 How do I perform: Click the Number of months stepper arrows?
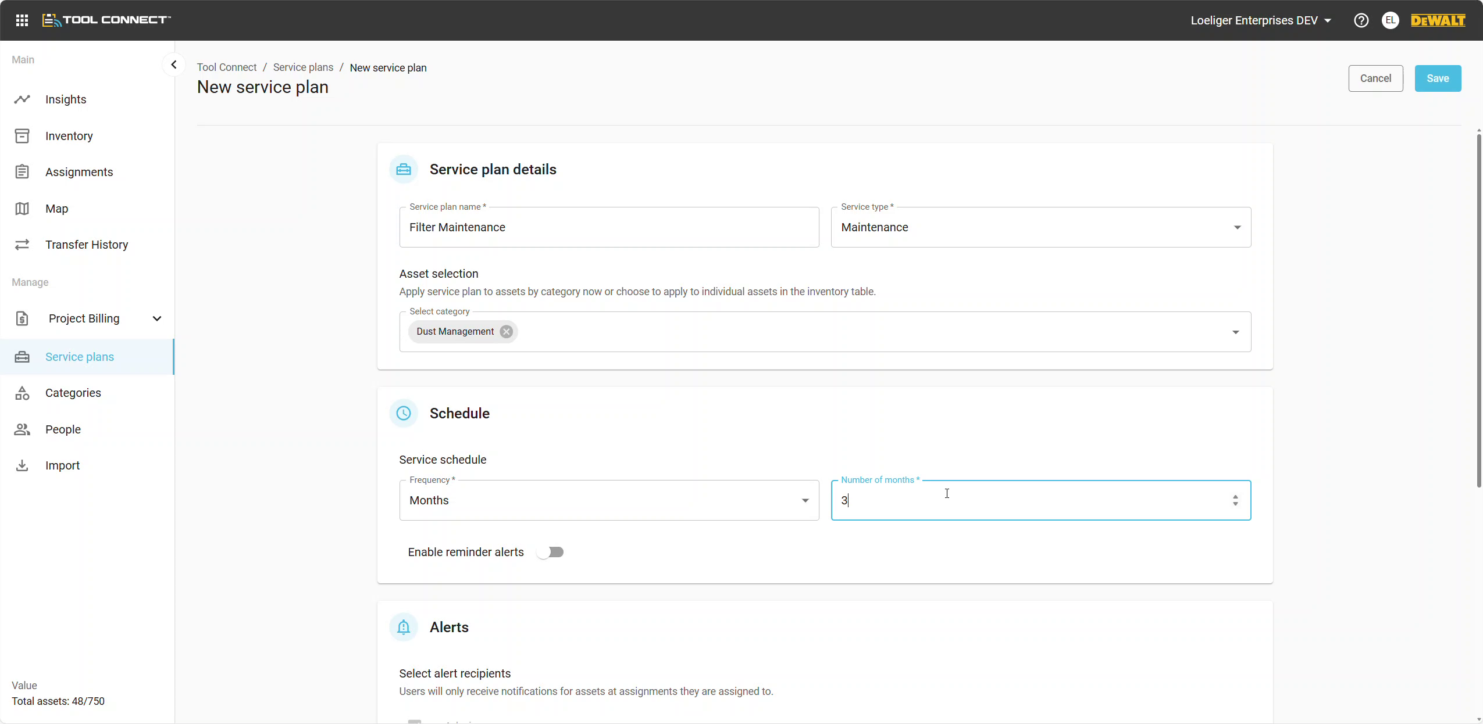[1235, 500]
